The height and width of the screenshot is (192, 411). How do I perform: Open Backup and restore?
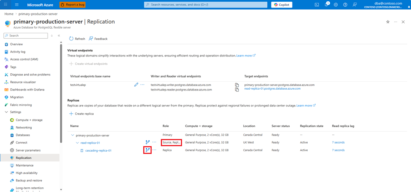pos(30,181)
